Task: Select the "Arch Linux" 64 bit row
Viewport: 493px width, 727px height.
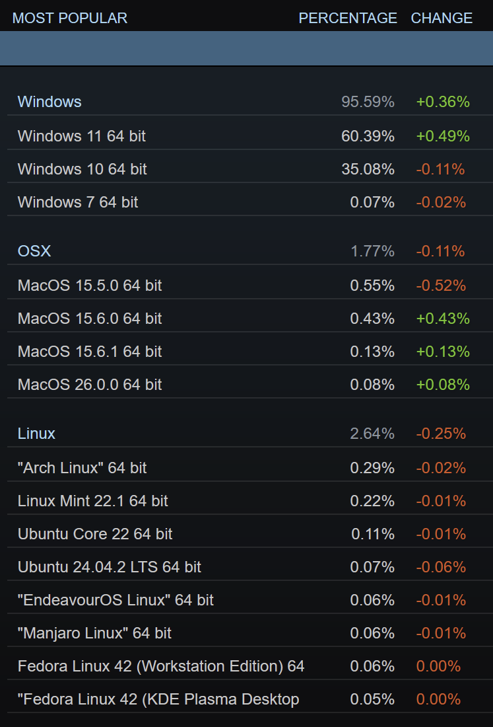Action: click(82, 468)
